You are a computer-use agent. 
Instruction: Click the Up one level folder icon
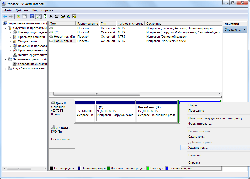click(x=19, y=16)
